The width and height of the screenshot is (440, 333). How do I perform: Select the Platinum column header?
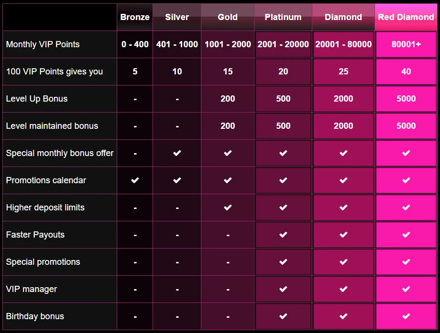(283, 17)
